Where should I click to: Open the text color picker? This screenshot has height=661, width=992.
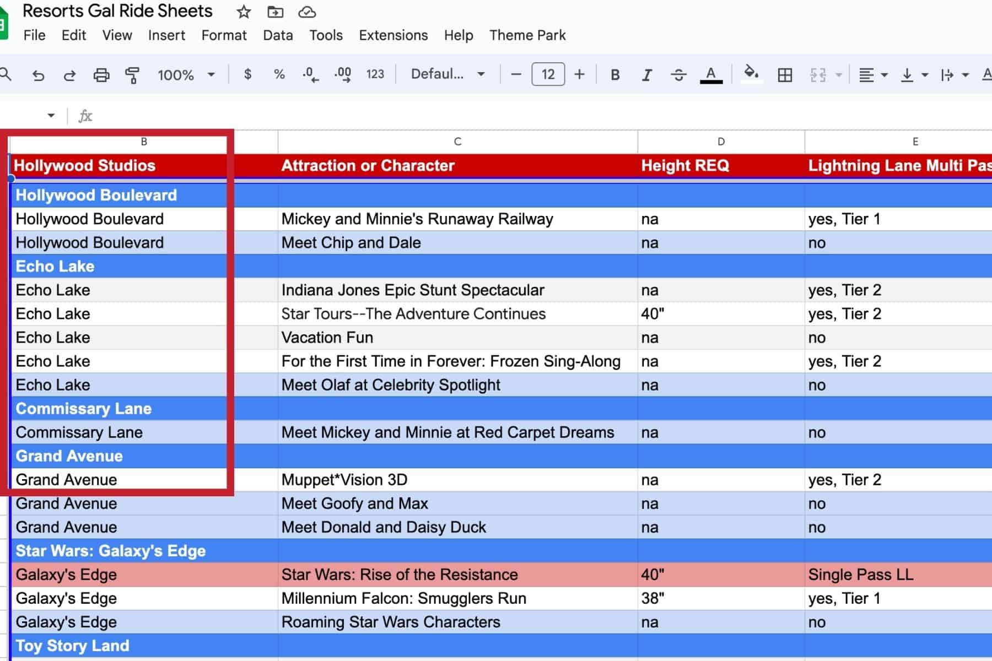coord(711,75)
